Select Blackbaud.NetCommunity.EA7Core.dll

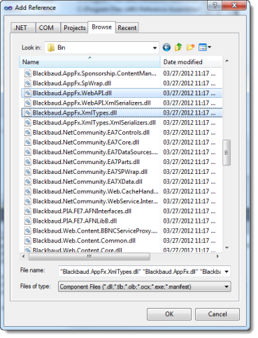pos(86,142)
